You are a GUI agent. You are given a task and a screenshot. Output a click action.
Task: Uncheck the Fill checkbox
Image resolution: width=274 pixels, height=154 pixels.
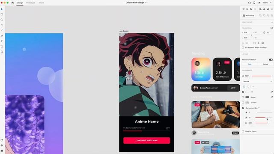click(243, 92)
